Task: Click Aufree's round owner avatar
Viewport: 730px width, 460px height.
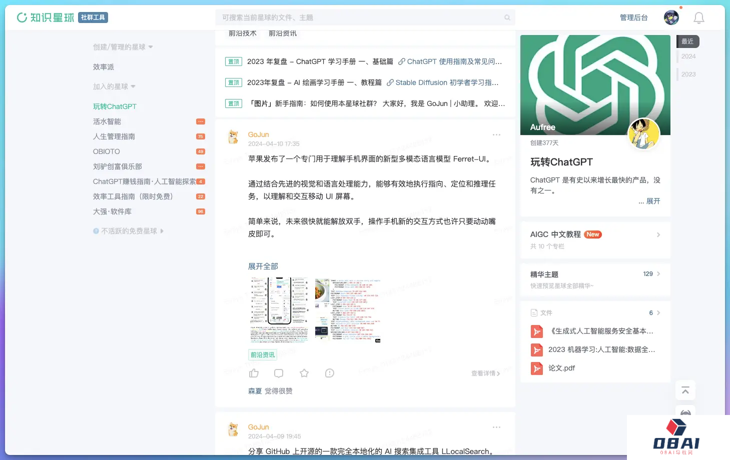Action: click(643, 134)
